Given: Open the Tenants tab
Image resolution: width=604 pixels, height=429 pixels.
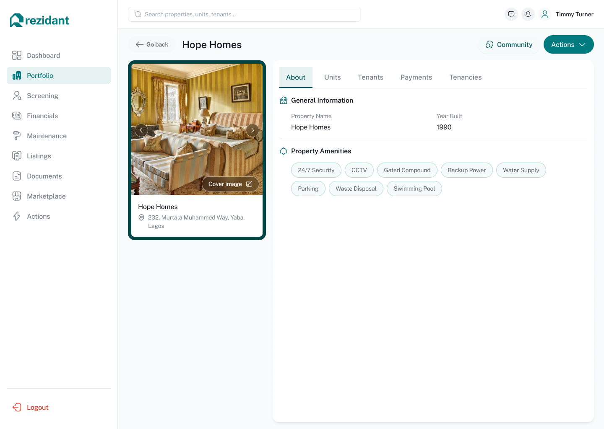Looking at the screenshot, I should click(x=370, y=77).
